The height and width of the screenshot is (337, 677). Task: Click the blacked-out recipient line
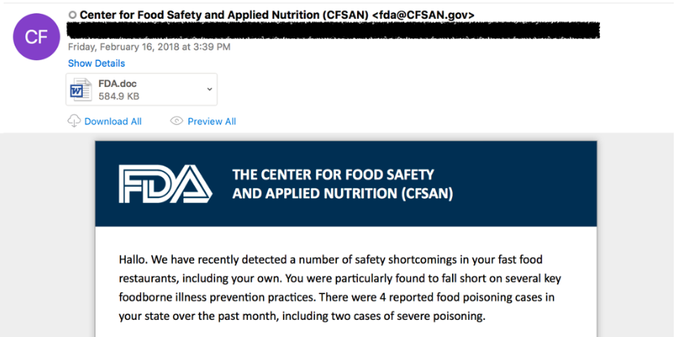pos(333,31)
